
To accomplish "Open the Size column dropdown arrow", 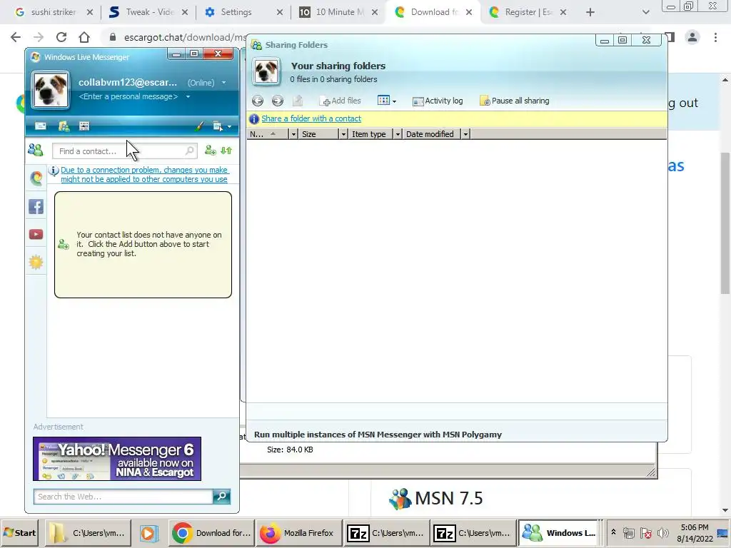I will pos(343,134).
